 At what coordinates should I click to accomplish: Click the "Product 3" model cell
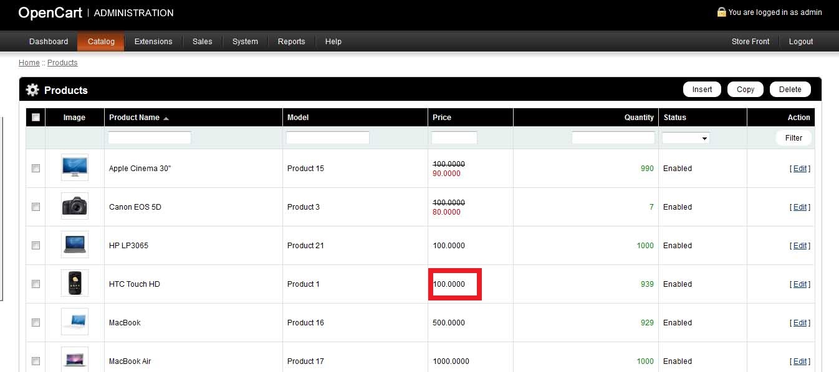click(304, 207)
